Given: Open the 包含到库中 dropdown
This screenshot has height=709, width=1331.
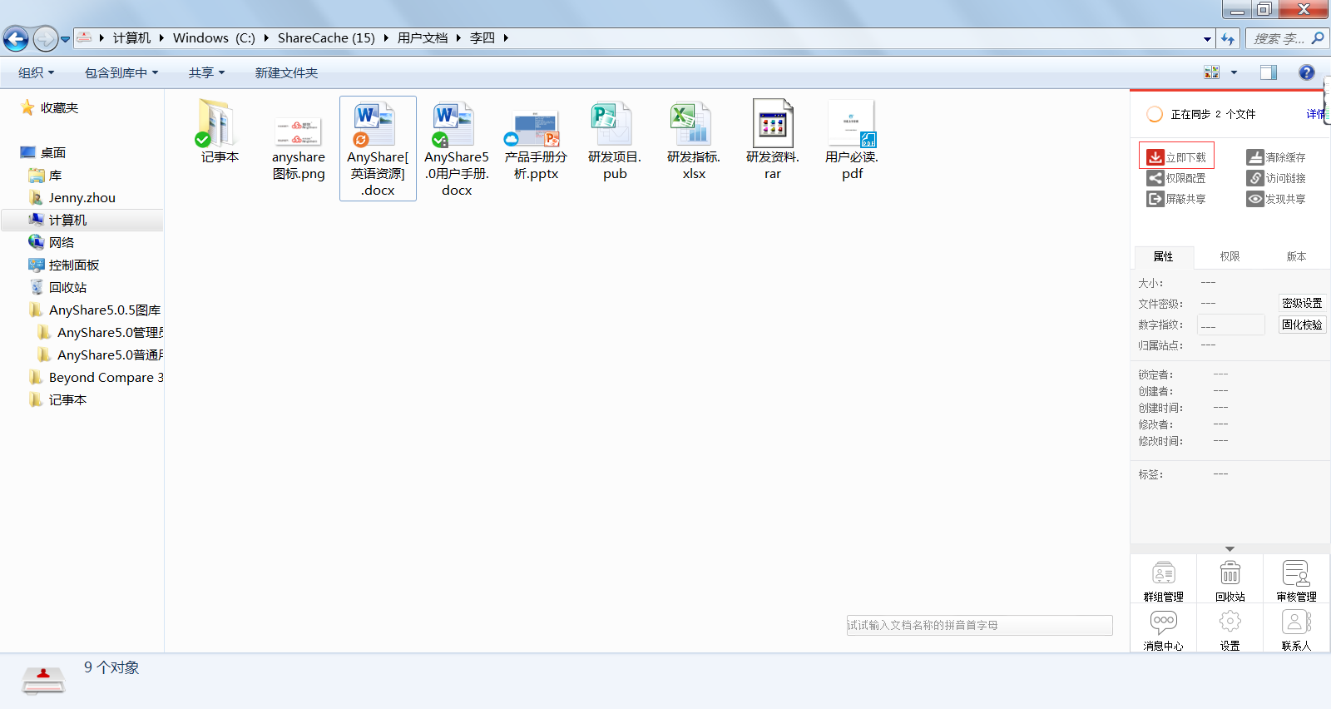Looking at the screenshot, I should [121, 72].
